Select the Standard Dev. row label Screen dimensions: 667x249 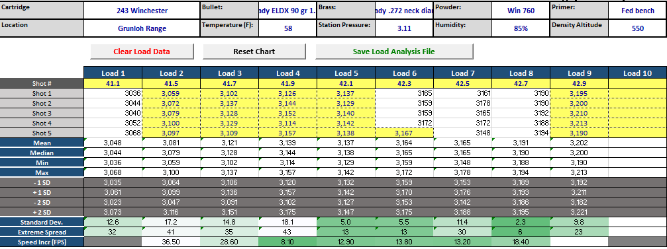[42, 222]
